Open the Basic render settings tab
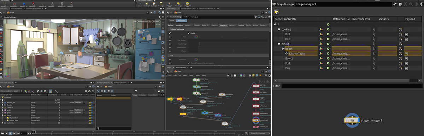Screen dimensions: 424x136 (x=172, y=21)
